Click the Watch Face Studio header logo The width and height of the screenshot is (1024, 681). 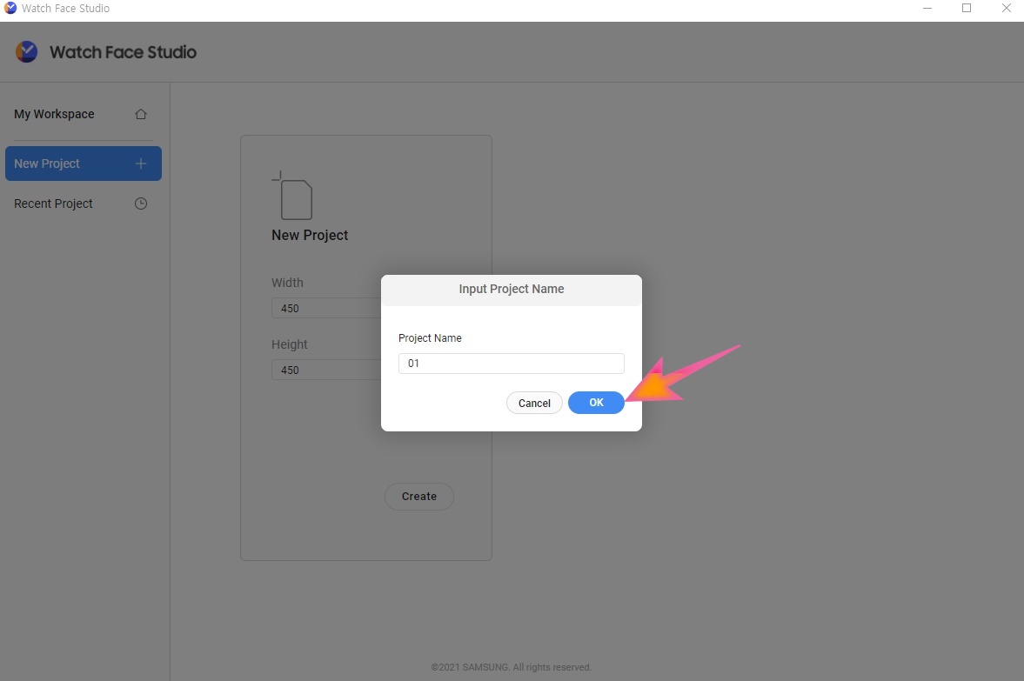click(x=27, y=51)
